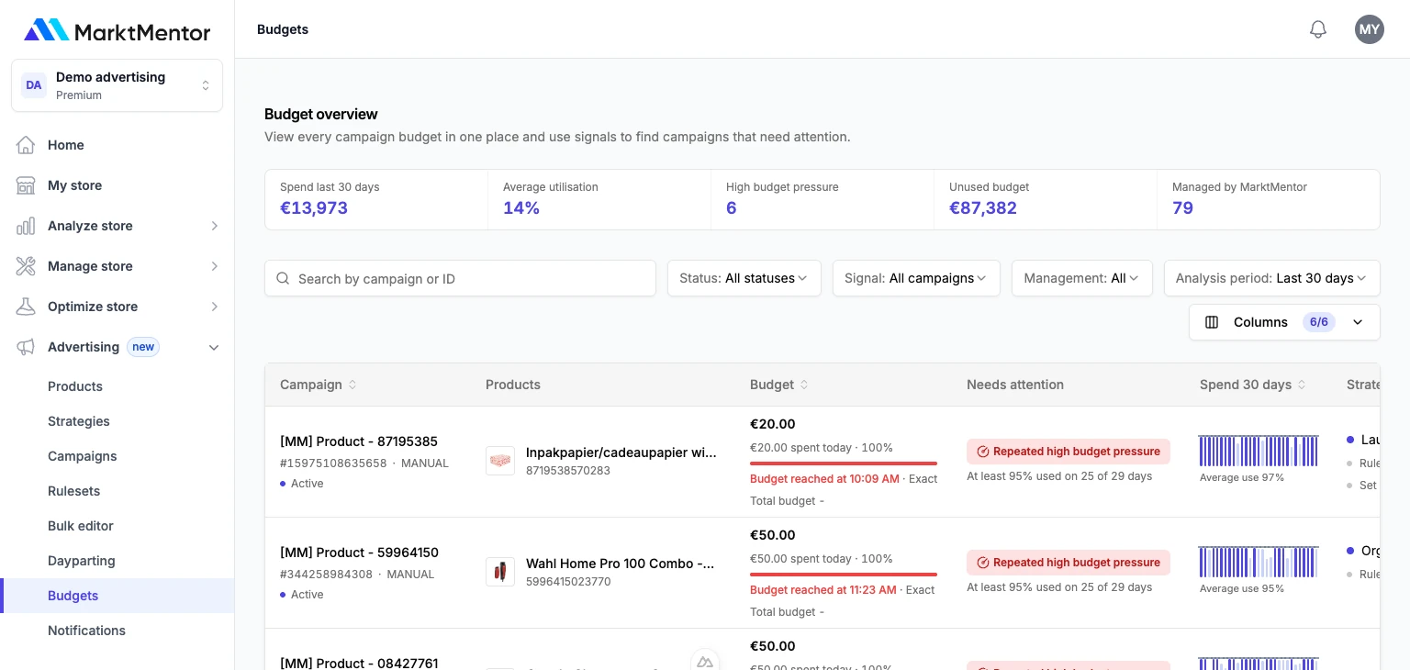Click the My store shop icon
This screenshot has height=670, width=1410.
pos(26,185)
